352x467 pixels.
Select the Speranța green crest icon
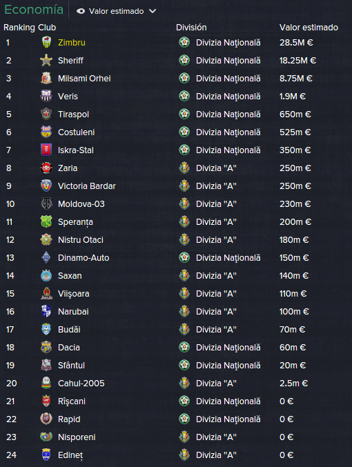(46, 221)
